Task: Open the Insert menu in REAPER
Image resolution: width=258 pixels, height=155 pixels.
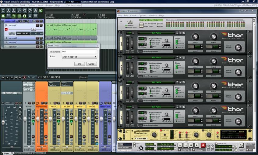Action: [x=40, y=5]
